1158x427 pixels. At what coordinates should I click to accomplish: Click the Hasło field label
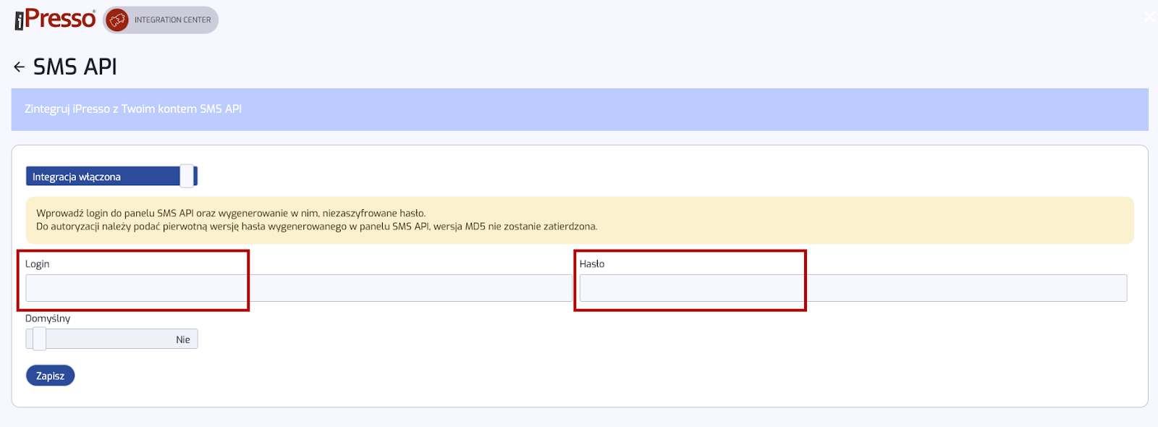pos(592,263)
